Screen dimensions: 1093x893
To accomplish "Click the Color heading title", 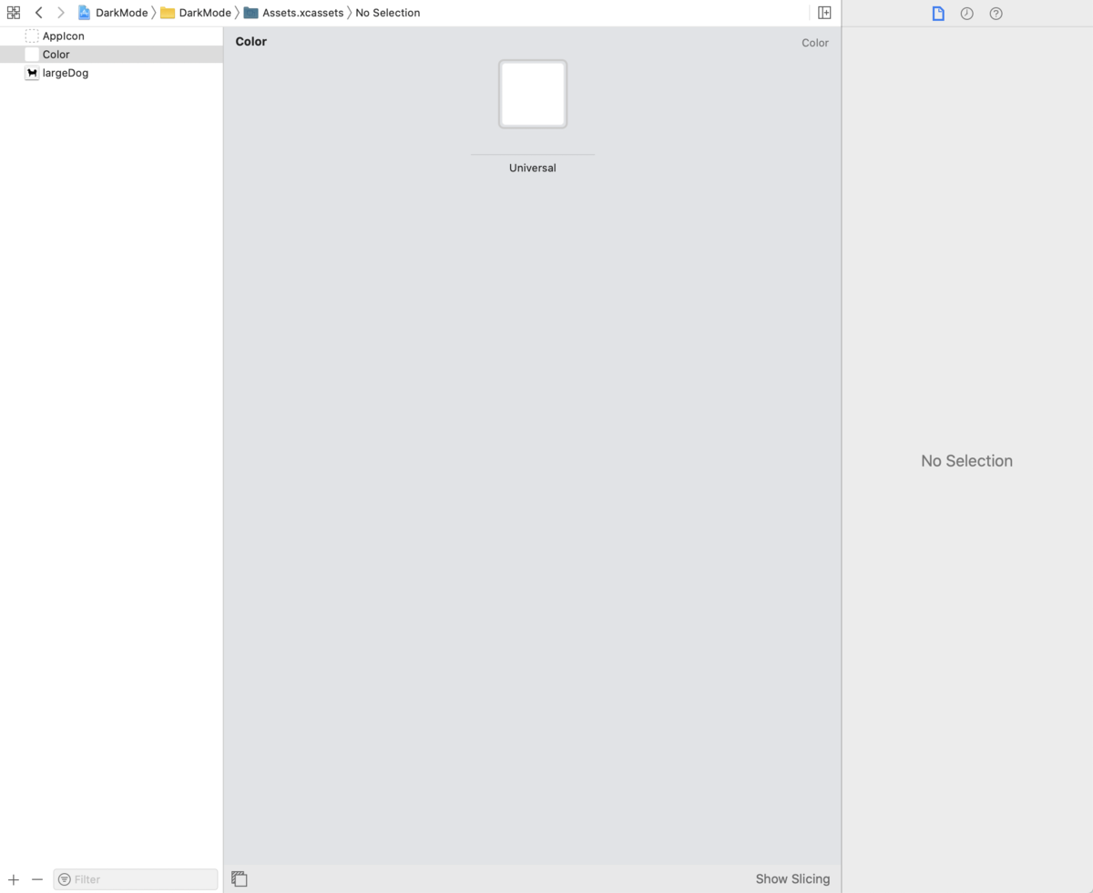I will 251,42.
